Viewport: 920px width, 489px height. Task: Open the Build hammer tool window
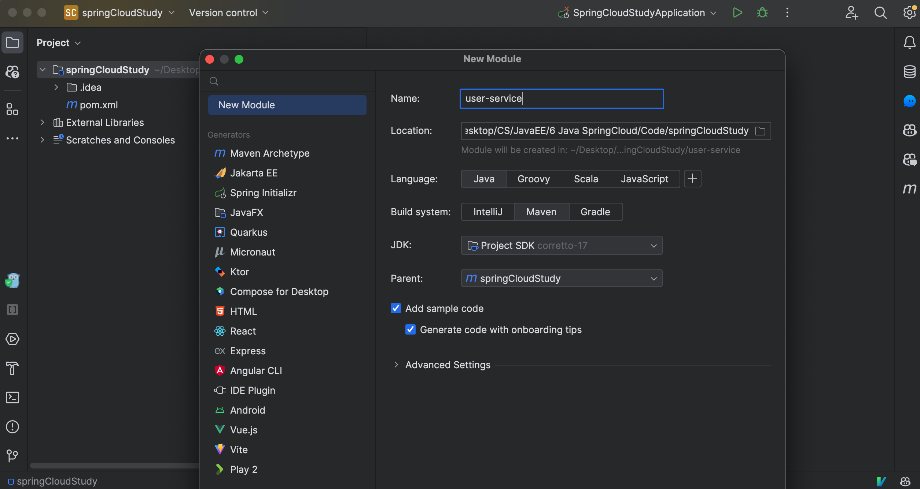12,368
